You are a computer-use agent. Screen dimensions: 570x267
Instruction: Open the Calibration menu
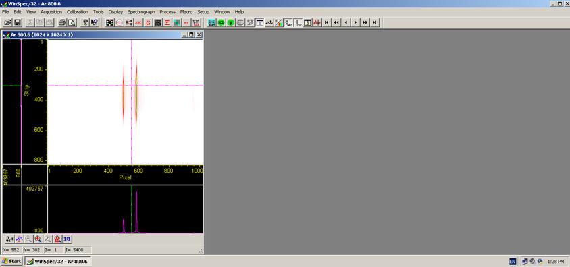(x=78, y=12)
